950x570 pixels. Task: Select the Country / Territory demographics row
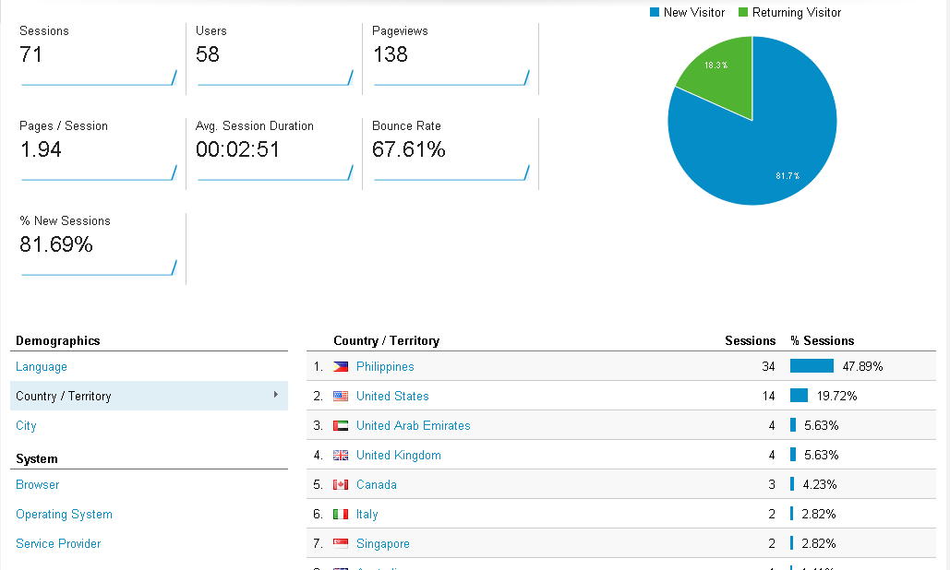[149, 396]
